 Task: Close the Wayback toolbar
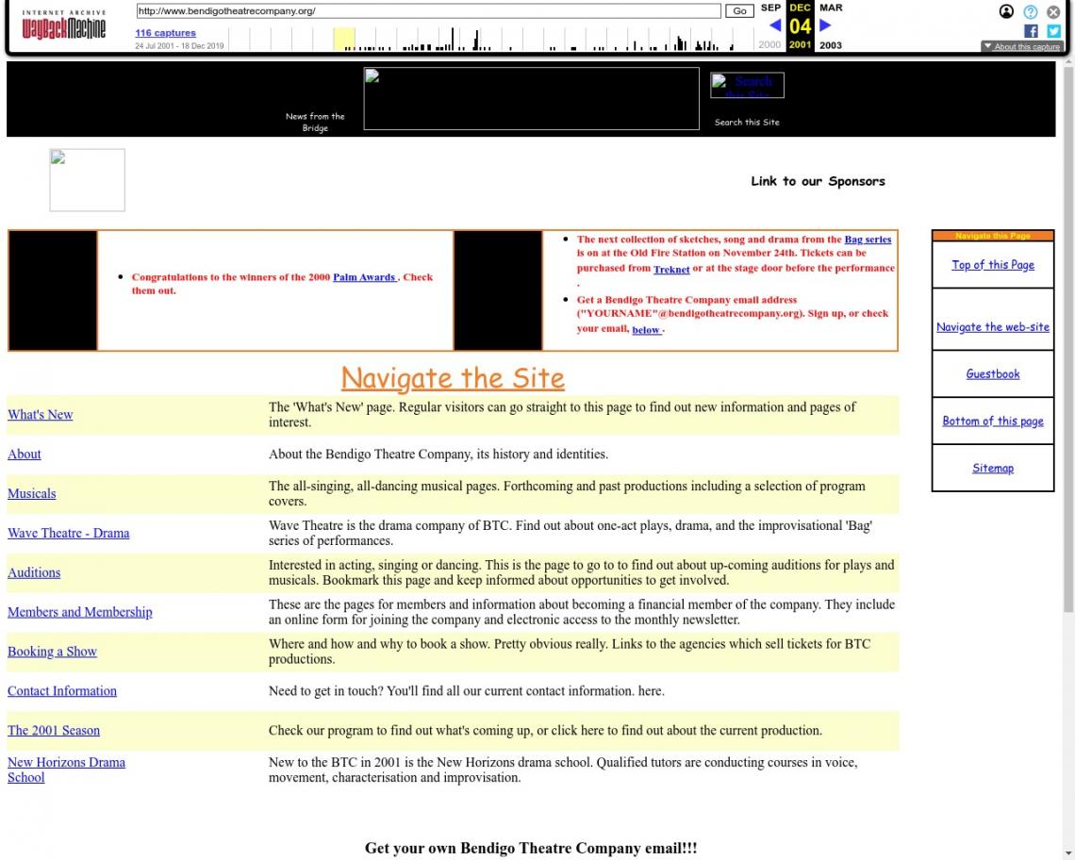point(1053,11)
